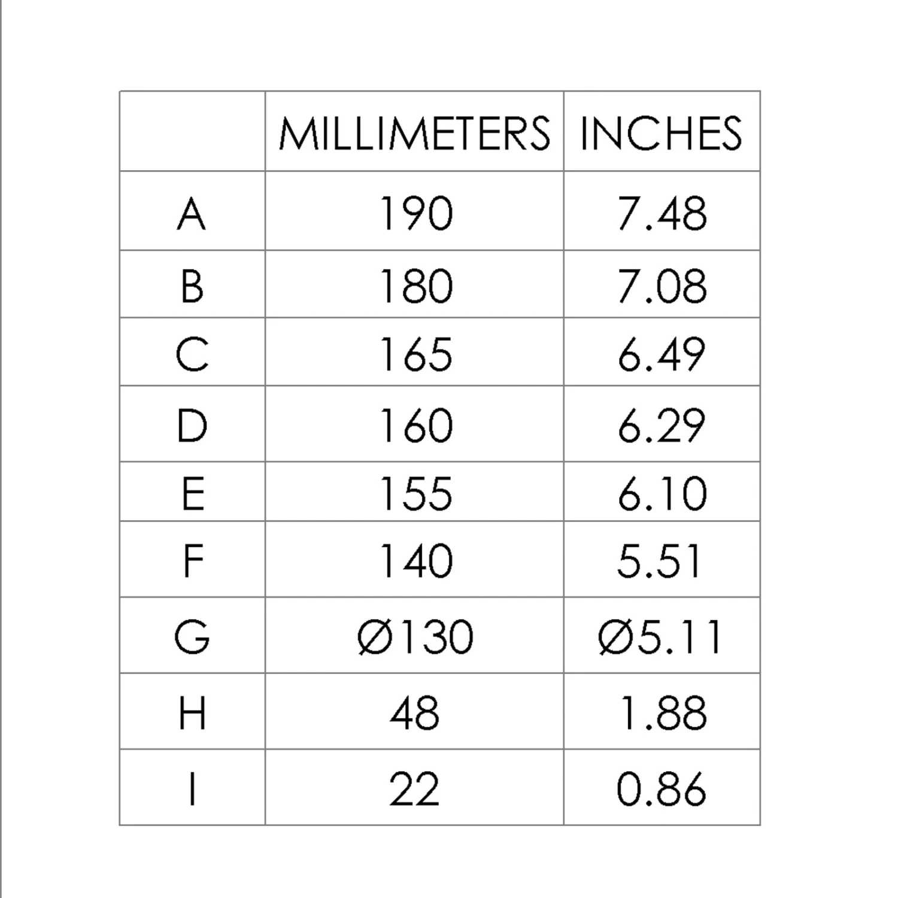Select the 7.48 inches cell
This screenshot has height=898, width=898.
click(662, 214)
